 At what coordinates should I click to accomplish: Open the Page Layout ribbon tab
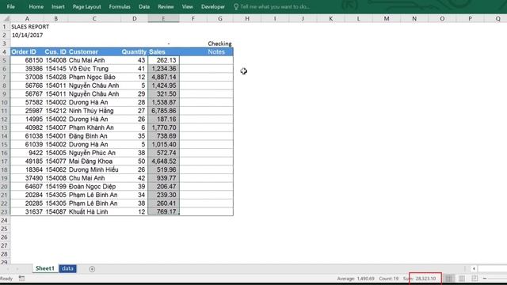click(86, 6)
